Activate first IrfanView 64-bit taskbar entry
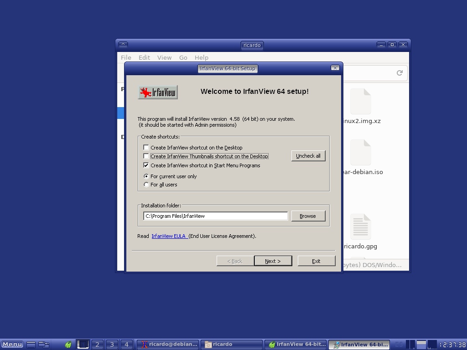The width and height of the screenshot is (467, 350). tap(296, 345)
